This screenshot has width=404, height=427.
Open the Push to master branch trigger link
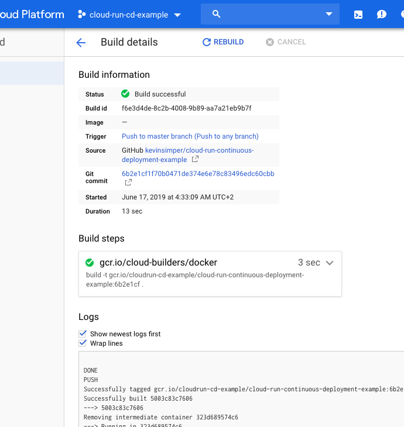point(190,136)
